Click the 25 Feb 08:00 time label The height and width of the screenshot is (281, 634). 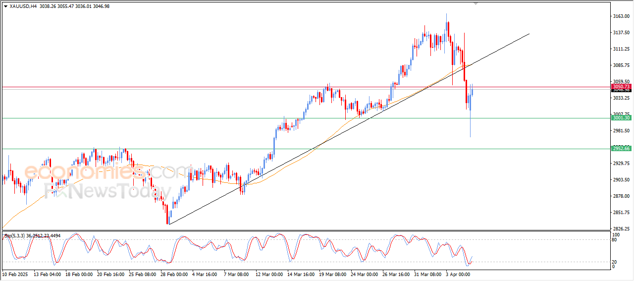[x=143, y=274]
